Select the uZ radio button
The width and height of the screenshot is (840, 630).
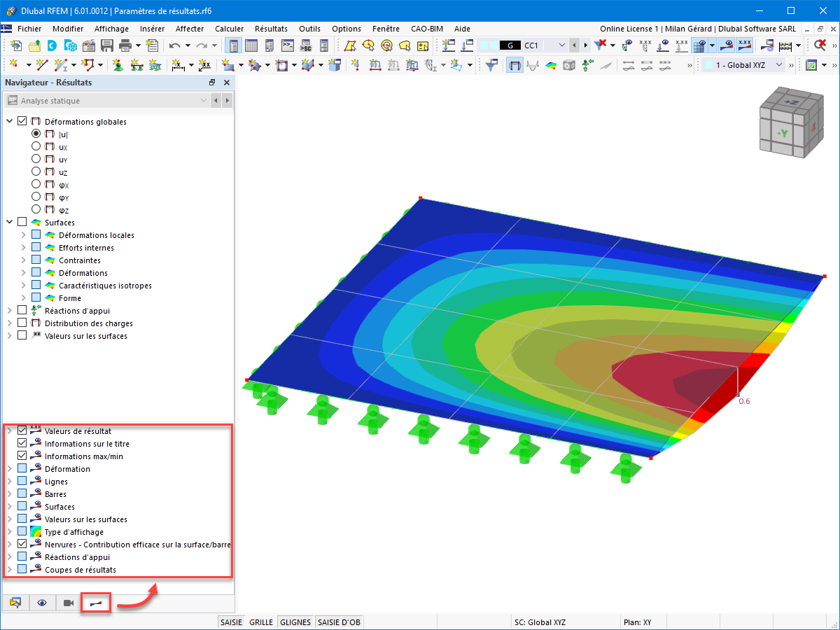pyautogui.click(x=36, y=171)
